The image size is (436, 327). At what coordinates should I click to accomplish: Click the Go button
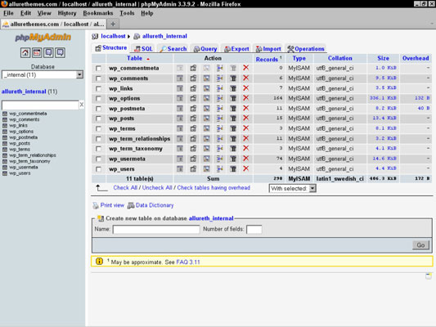tap(420, 245)
